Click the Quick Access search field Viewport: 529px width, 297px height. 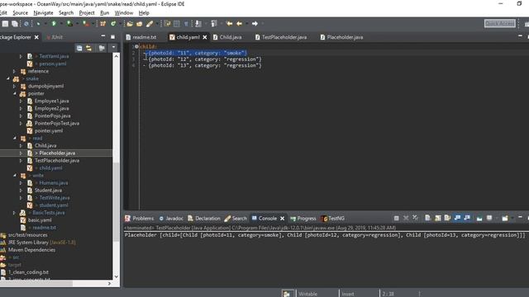pos(499,23)
